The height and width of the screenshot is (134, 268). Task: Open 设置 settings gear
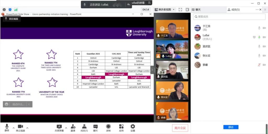coord(133,128)
